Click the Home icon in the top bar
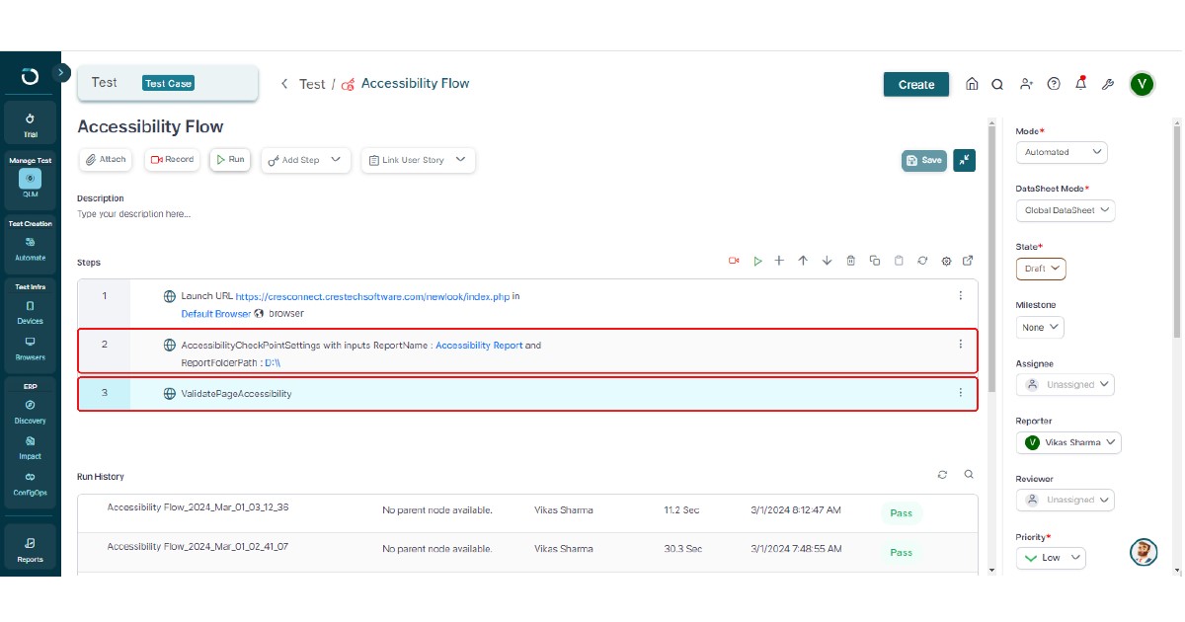 [972, 84]
